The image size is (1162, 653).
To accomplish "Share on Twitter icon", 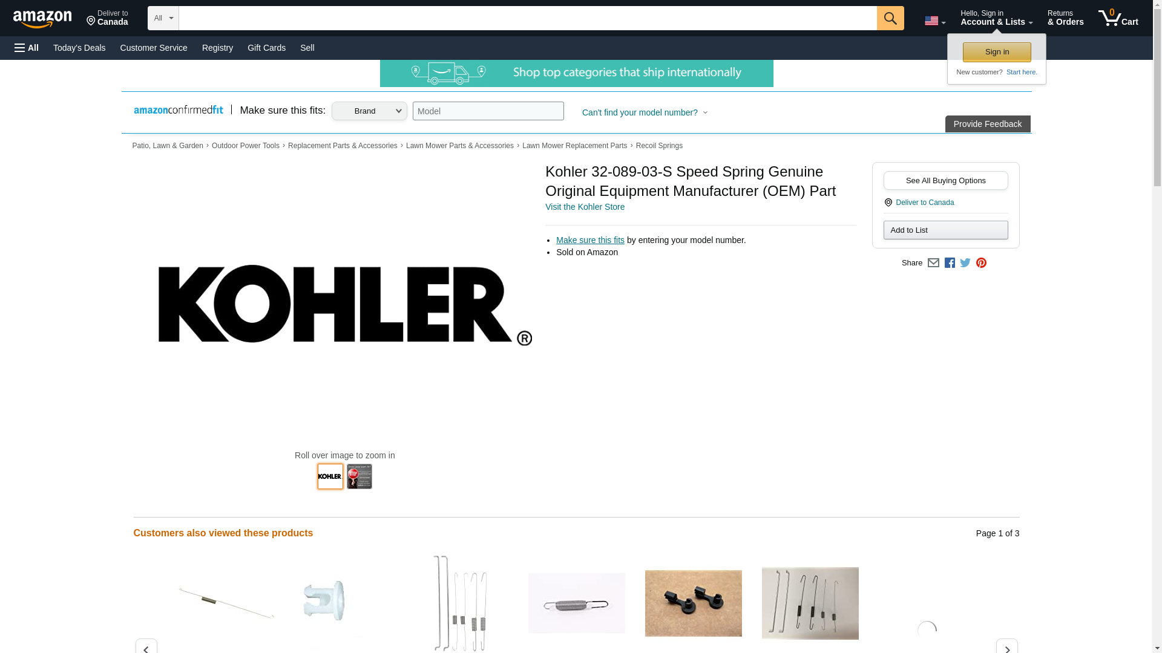I will coord(965,263).
